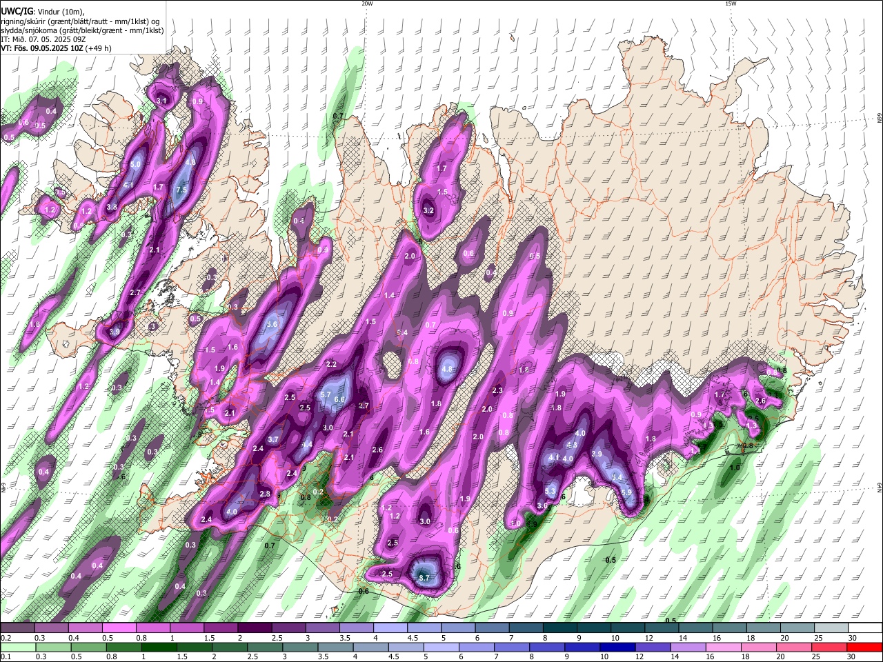Click the 20W longitude label

[367, 3]
